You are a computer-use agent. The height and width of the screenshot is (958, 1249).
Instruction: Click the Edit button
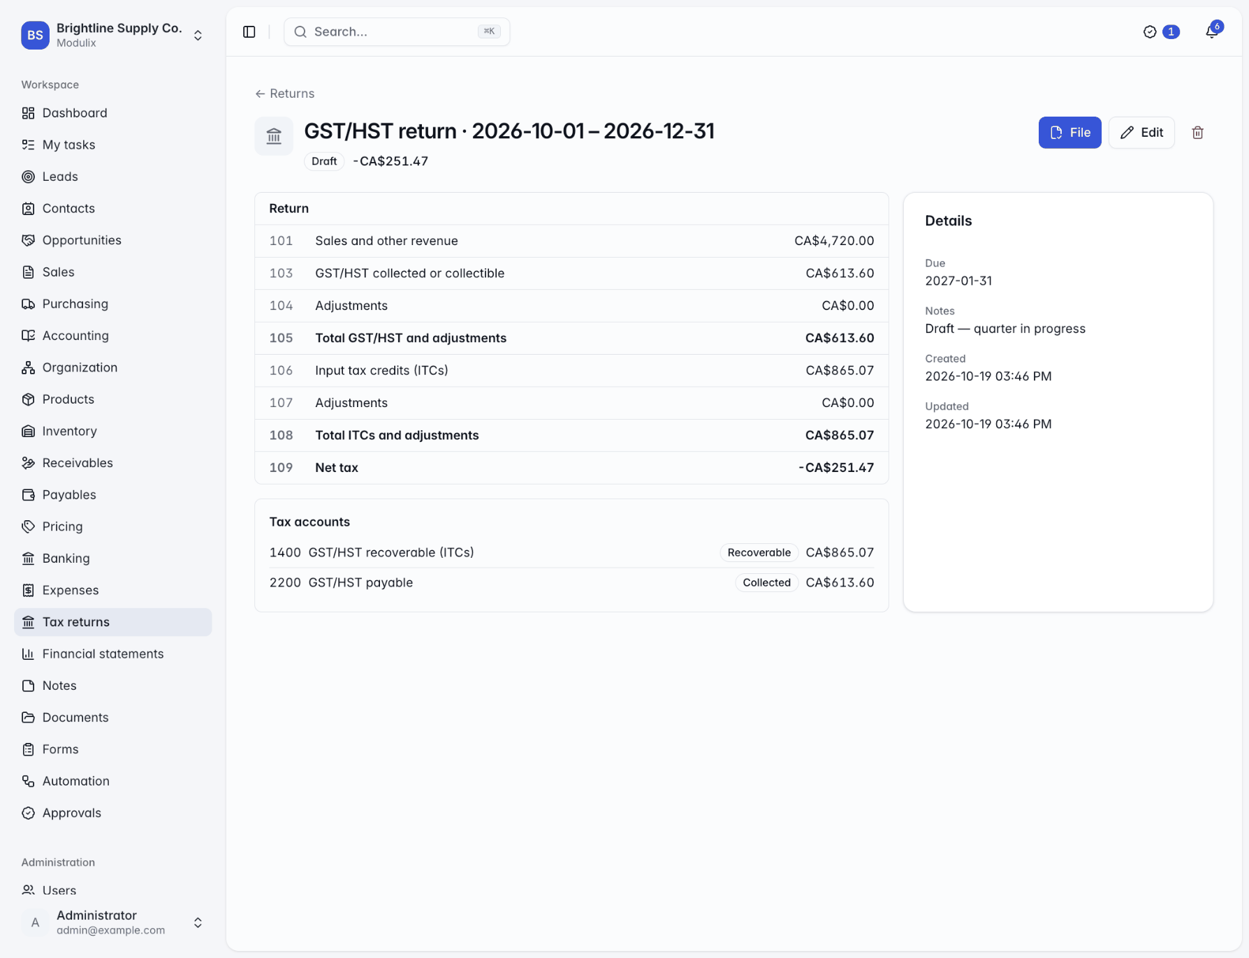(x=1141, y=133)
